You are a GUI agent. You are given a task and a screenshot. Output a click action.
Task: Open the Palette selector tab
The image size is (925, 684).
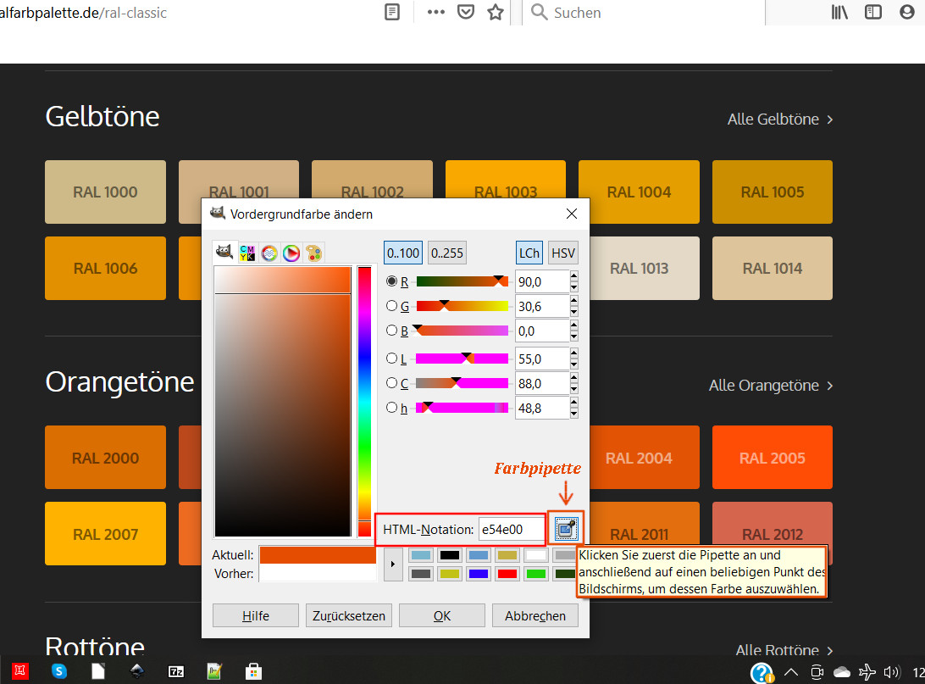(x=313, y=253)
